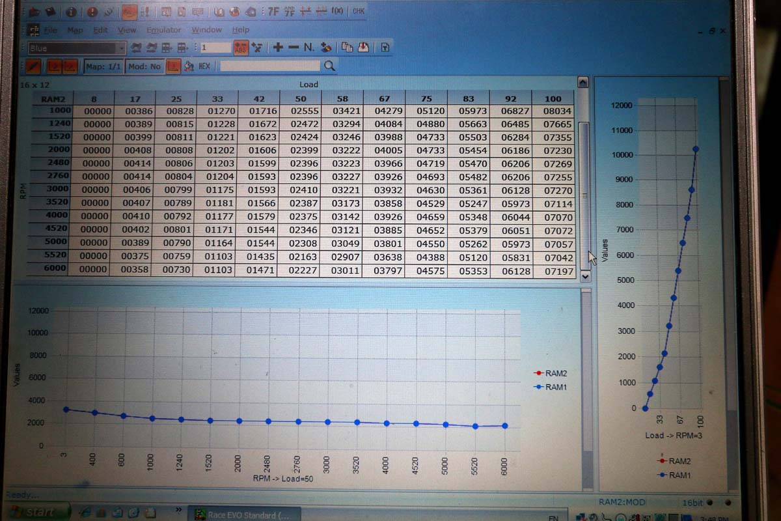The width and height of the screenshot is (781, 521).
Task: Toggle the HEX display mode
Action: pyautogui.click(x=204, y=66)
